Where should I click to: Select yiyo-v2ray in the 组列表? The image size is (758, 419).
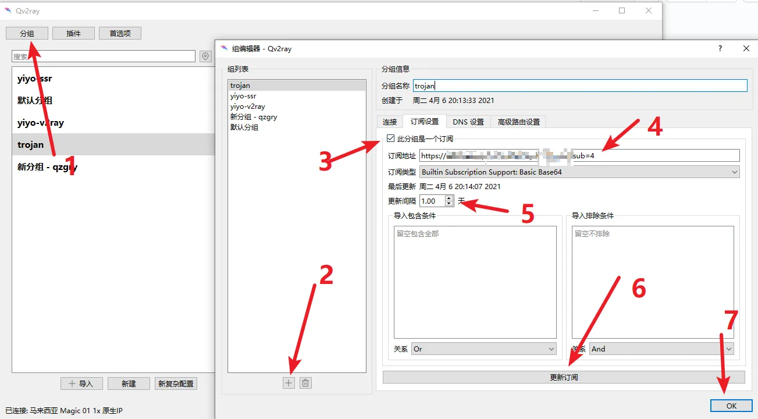297,106
